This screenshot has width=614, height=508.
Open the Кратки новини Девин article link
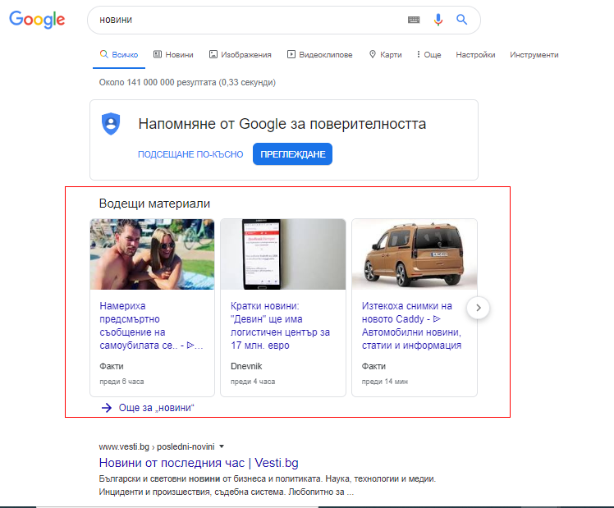280,326
